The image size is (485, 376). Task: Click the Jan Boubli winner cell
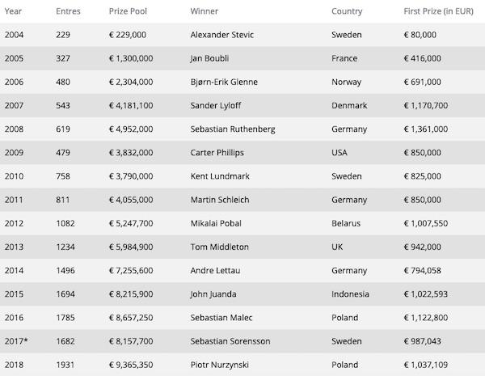209,58
